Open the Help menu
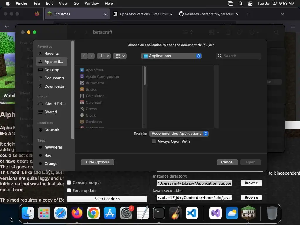The width and height of the screenshot is (300, 225). 109,4
